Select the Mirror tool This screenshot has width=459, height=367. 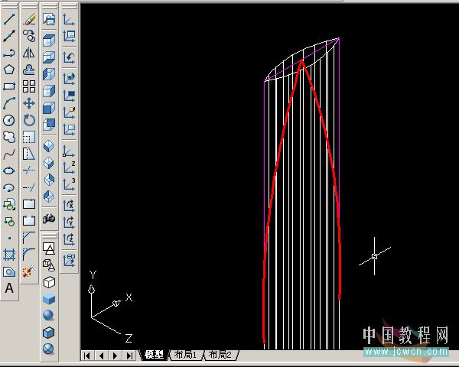[x=29, y=53]
